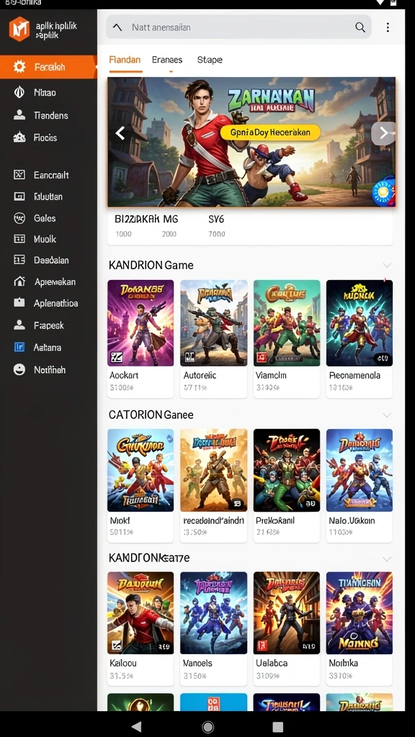415x737 pixels.
Task: Switch to the Flandan tab
Action: point(125,60)
